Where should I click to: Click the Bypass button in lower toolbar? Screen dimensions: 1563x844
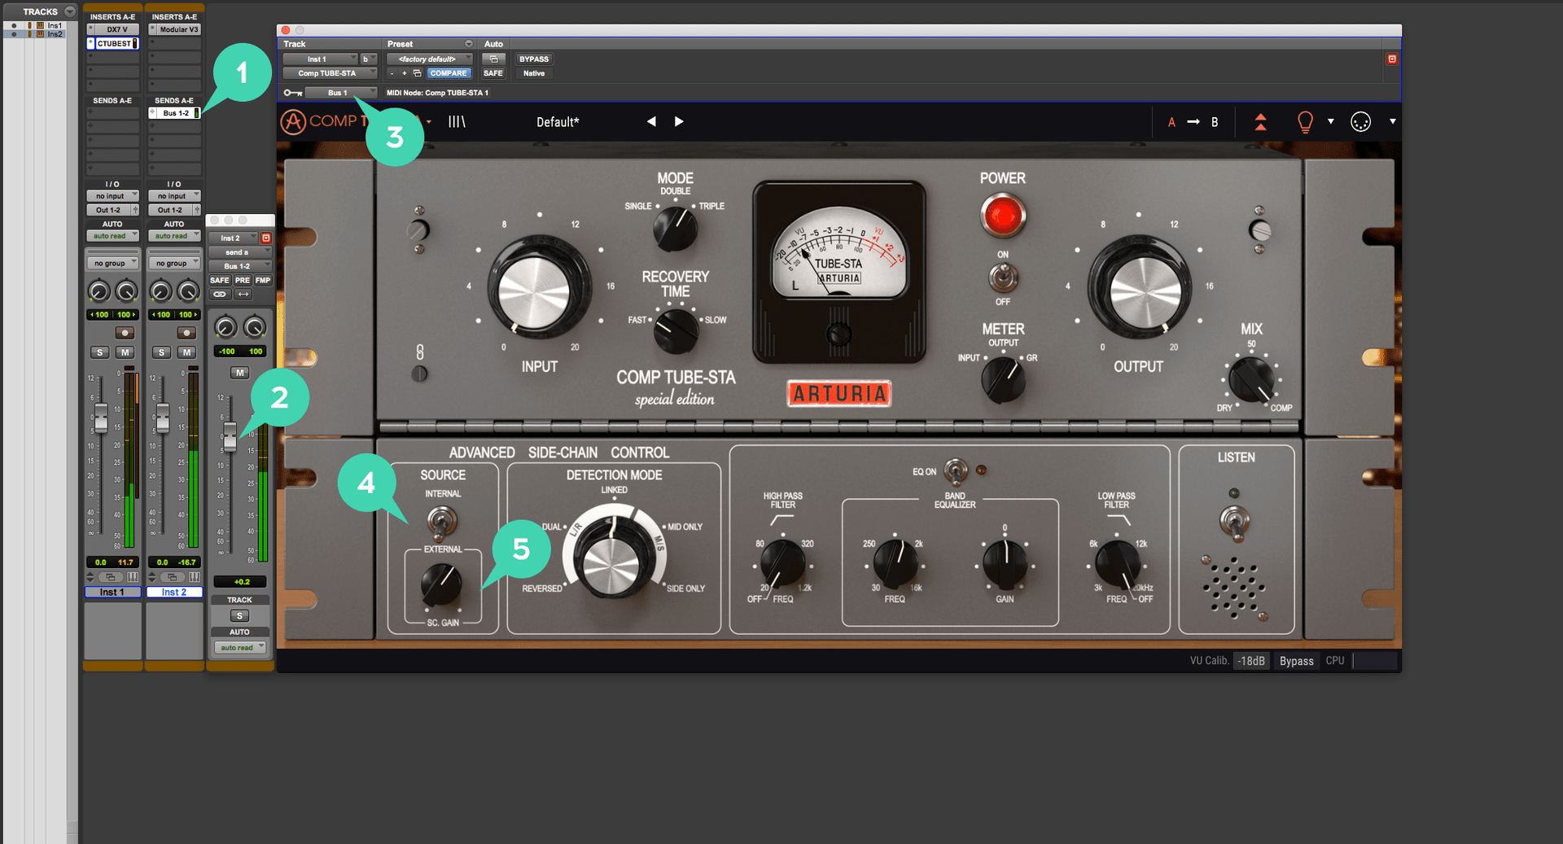[1296, 661]
